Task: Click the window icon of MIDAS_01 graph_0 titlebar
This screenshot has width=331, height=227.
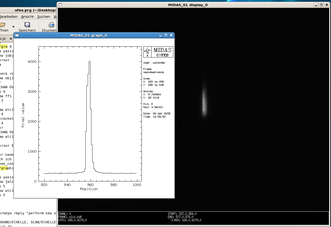Action: pos(17,35)
